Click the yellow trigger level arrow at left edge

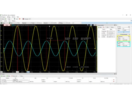[4, 49]
